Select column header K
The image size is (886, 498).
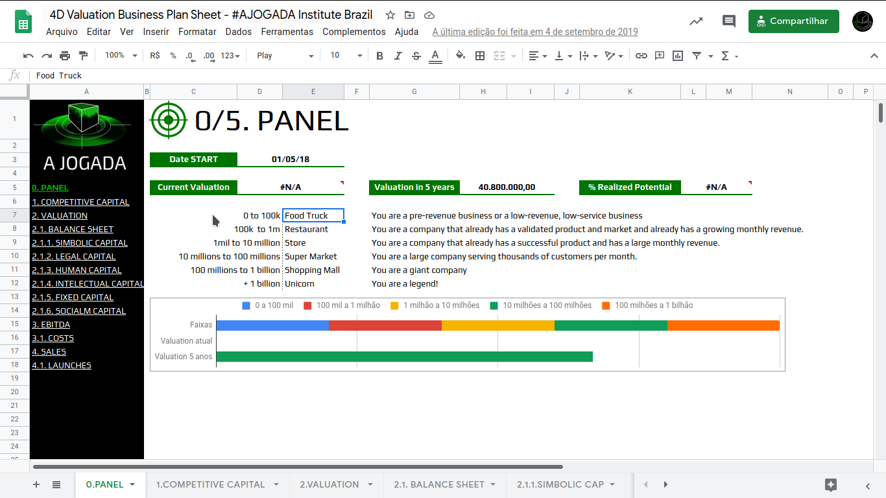tap(630, 91)
